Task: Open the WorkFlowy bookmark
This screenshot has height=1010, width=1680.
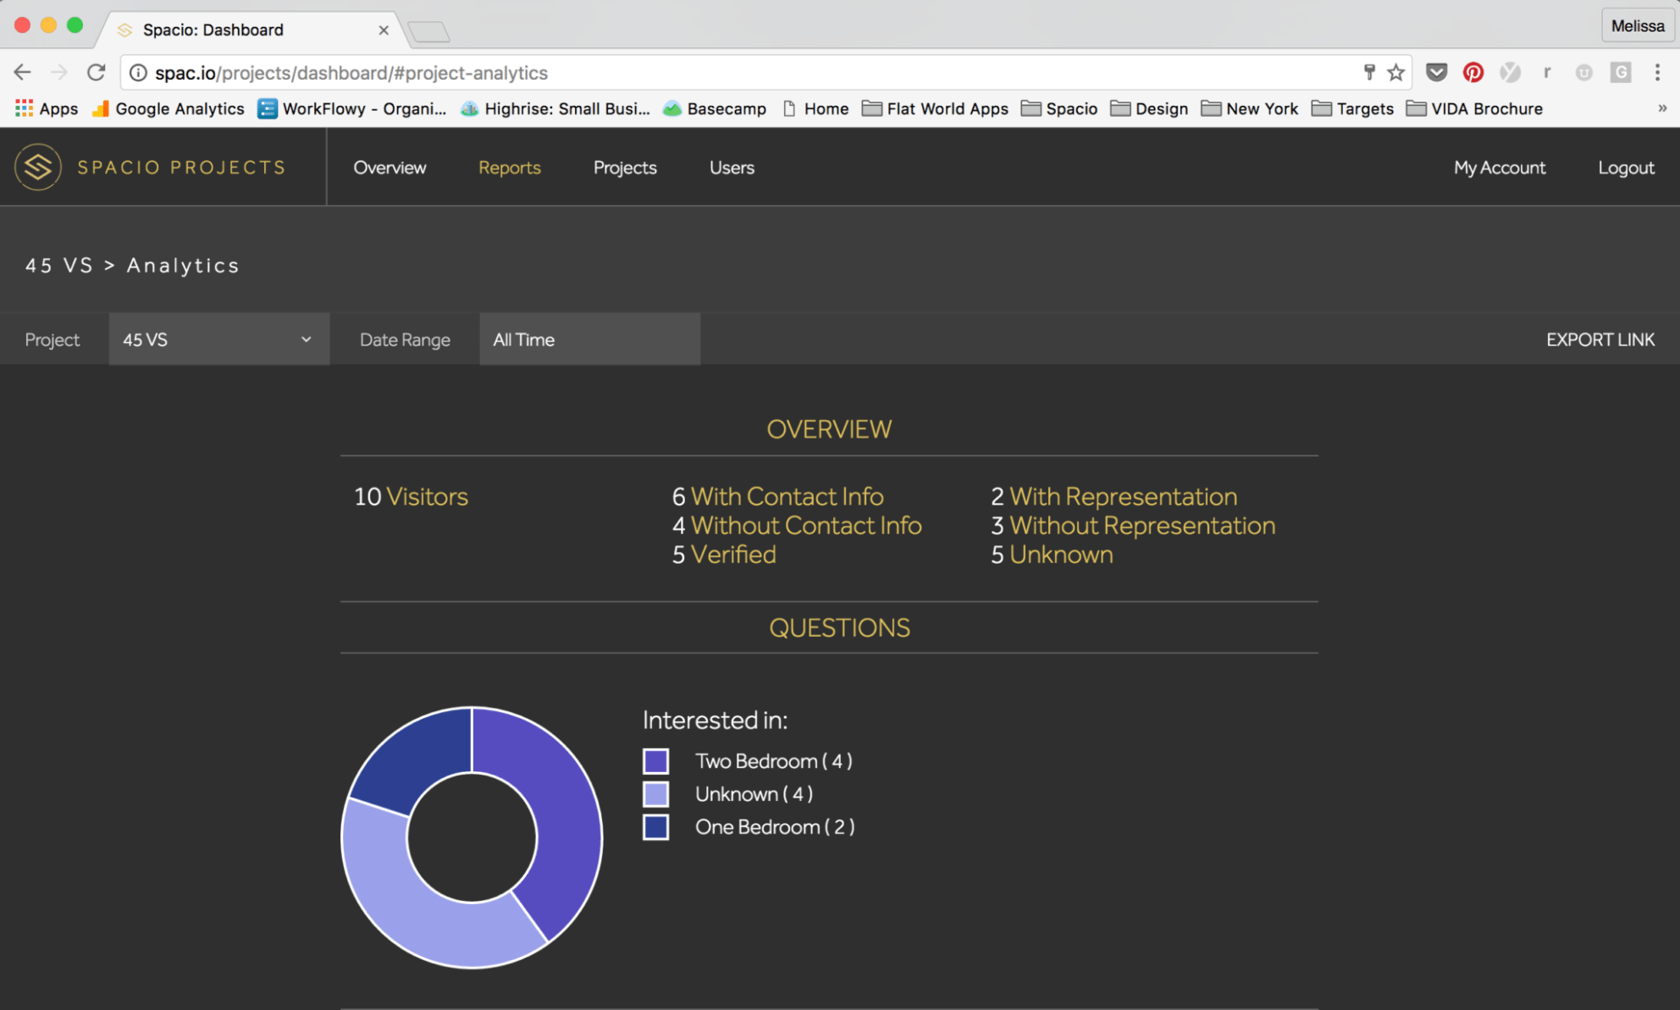Action: pyautogui.click(x=352, y=108)
